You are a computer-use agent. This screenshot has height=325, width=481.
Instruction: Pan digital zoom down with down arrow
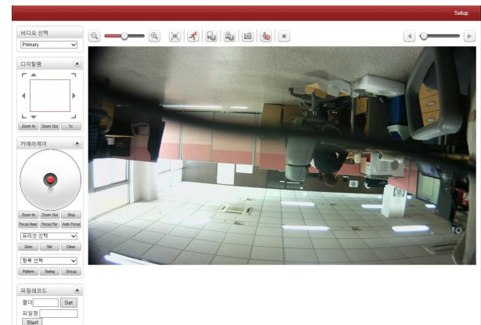tap(34, 117)
